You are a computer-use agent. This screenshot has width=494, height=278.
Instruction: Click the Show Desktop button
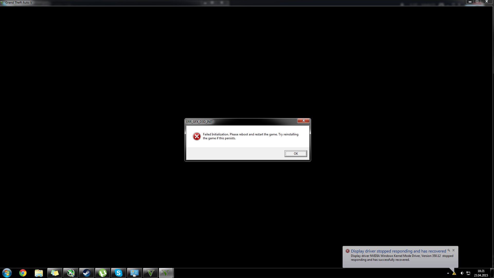click(492, 273)
